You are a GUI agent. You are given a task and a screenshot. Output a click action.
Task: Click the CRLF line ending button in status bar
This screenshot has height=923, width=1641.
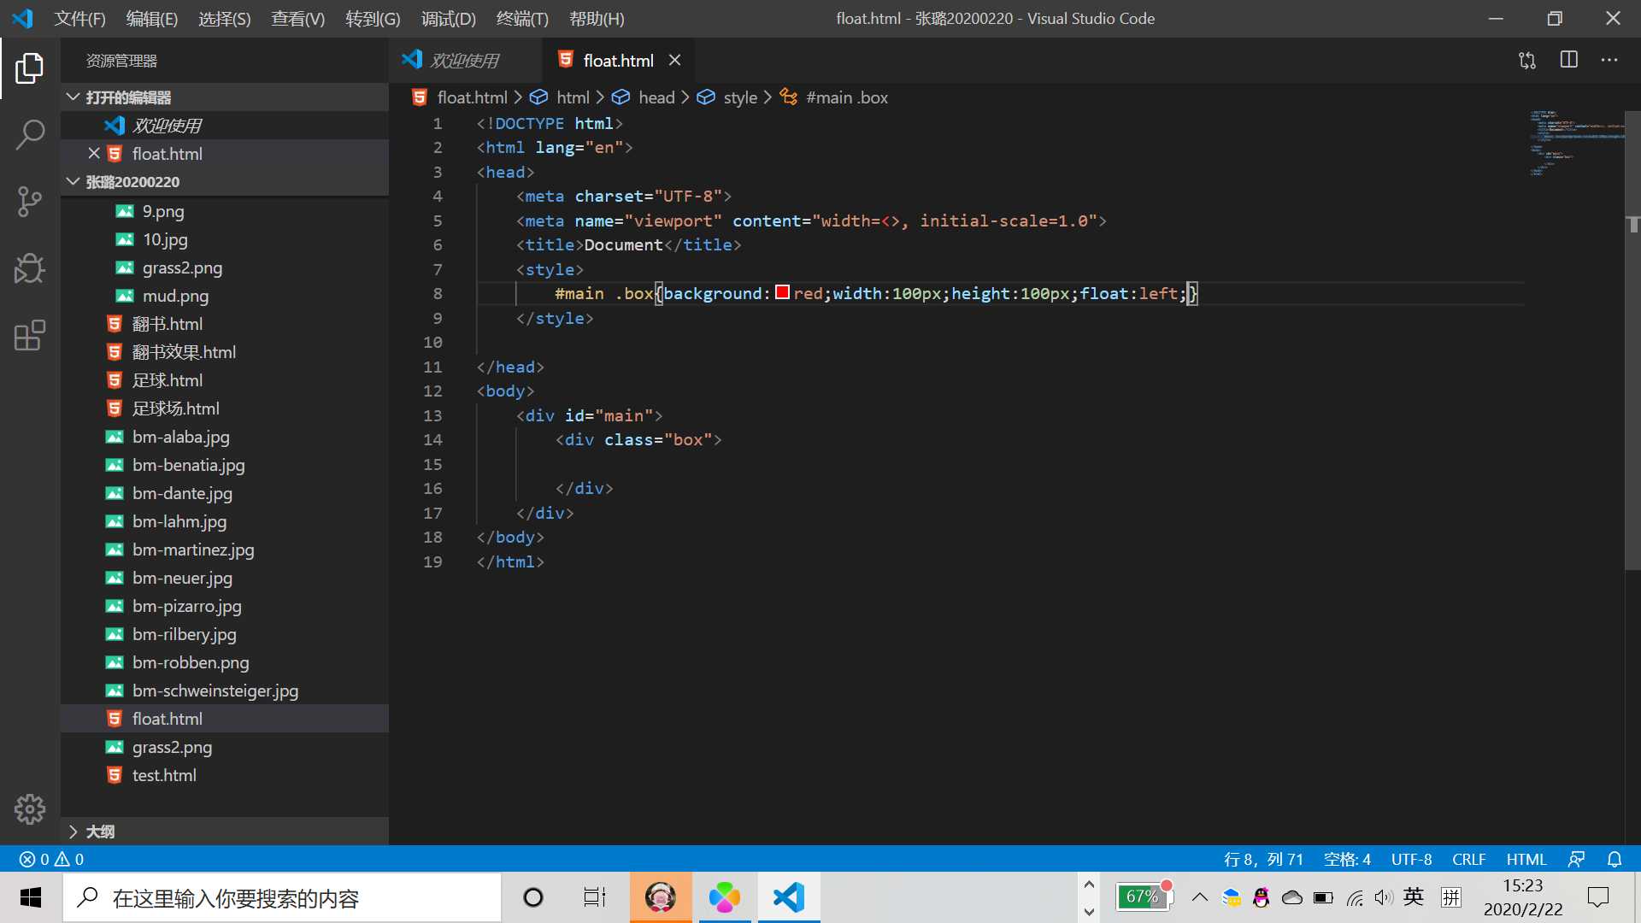1468,859
